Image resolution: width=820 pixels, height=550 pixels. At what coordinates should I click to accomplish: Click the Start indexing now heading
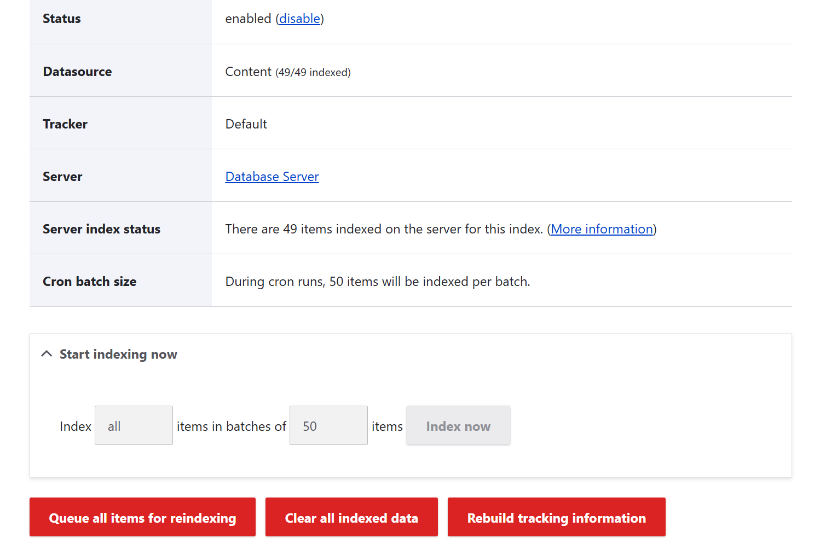pos(118,354)
